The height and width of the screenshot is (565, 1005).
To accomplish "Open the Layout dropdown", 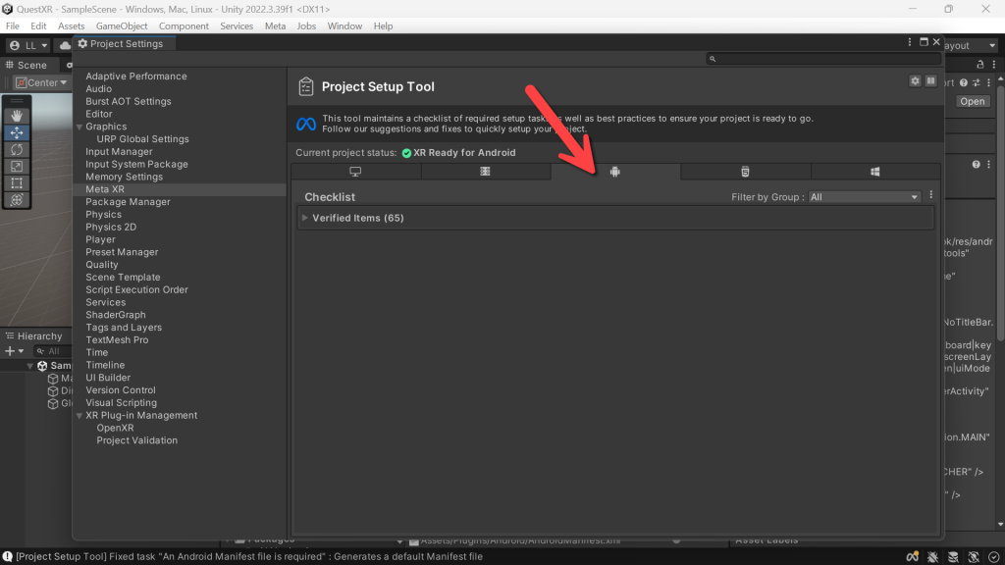I will 969,45.
